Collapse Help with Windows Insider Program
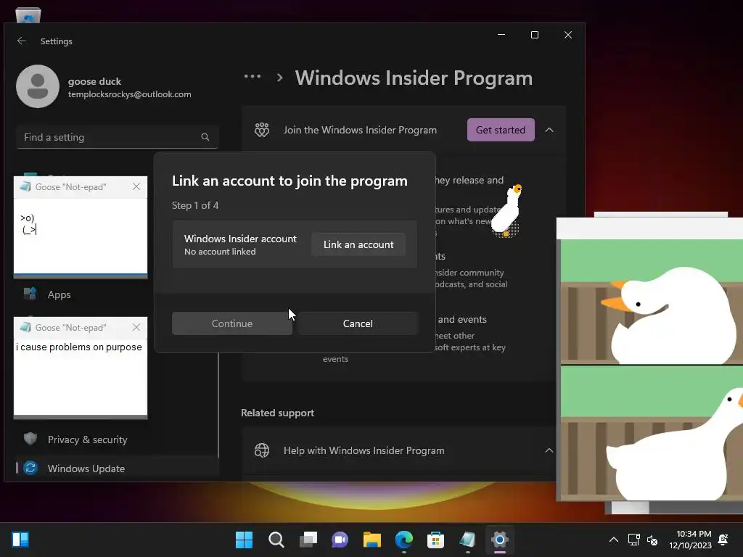 pyautogui.click(x=549, y=450)
